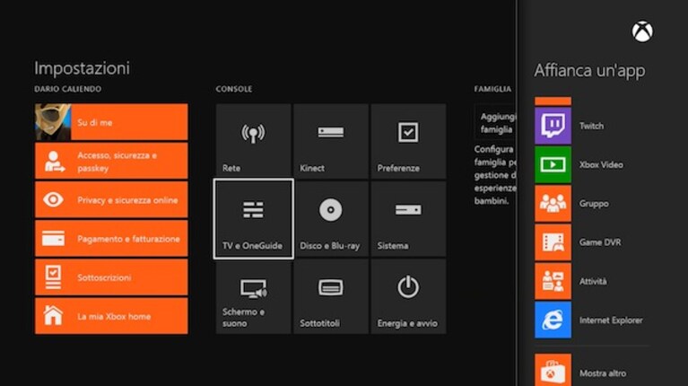The image size is (688, 386).
Task: Open Privacy e sicurezza online
Action: 111,200
